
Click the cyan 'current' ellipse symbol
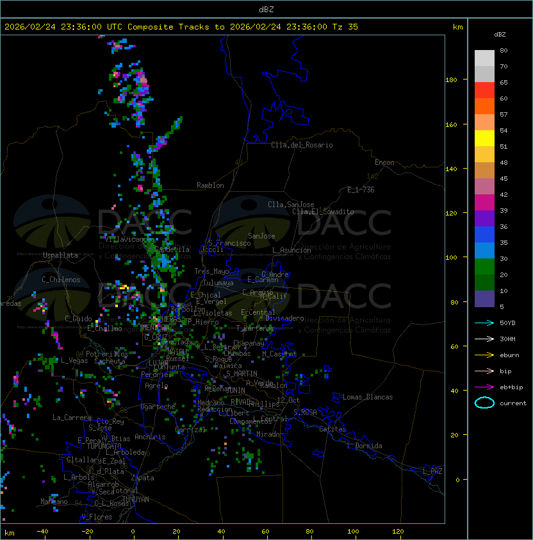(484, 403)
